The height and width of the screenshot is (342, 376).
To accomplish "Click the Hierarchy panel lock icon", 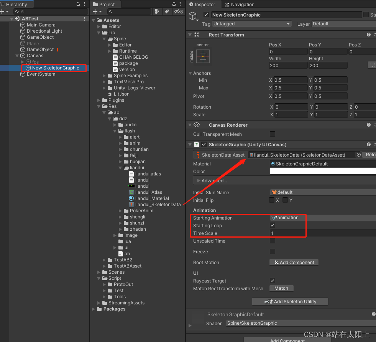I will 78,4.
